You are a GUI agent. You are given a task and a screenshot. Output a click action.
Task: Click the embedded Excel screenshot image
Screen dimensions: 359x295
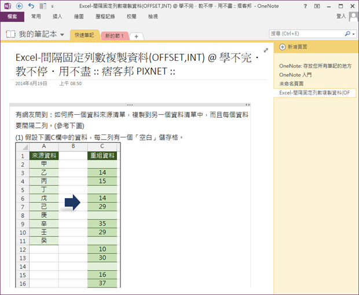68,215
